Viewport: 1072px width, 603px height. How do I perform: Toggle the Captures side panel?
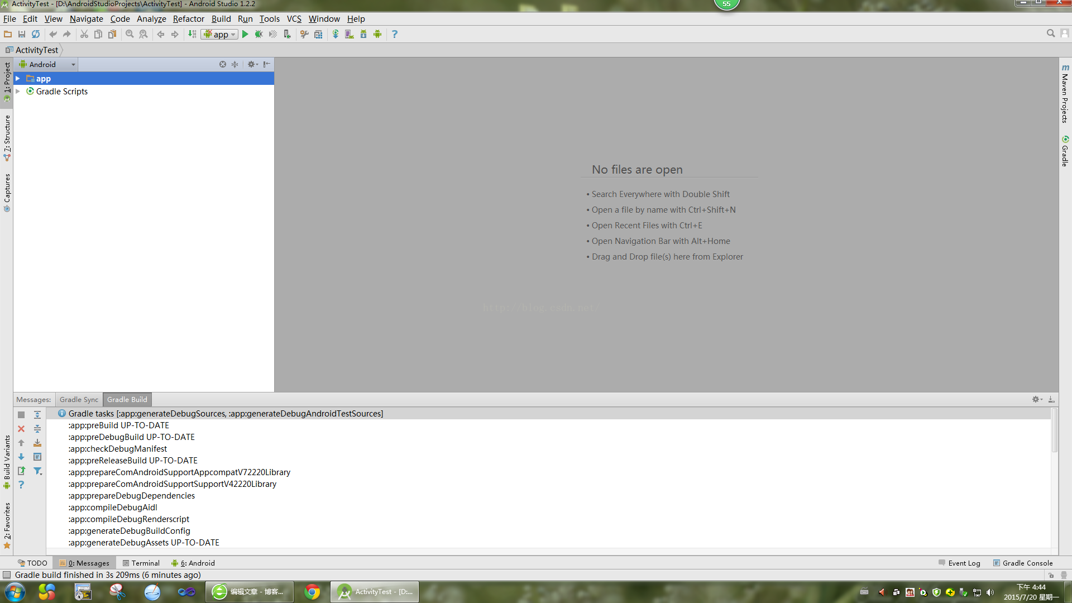7,193
